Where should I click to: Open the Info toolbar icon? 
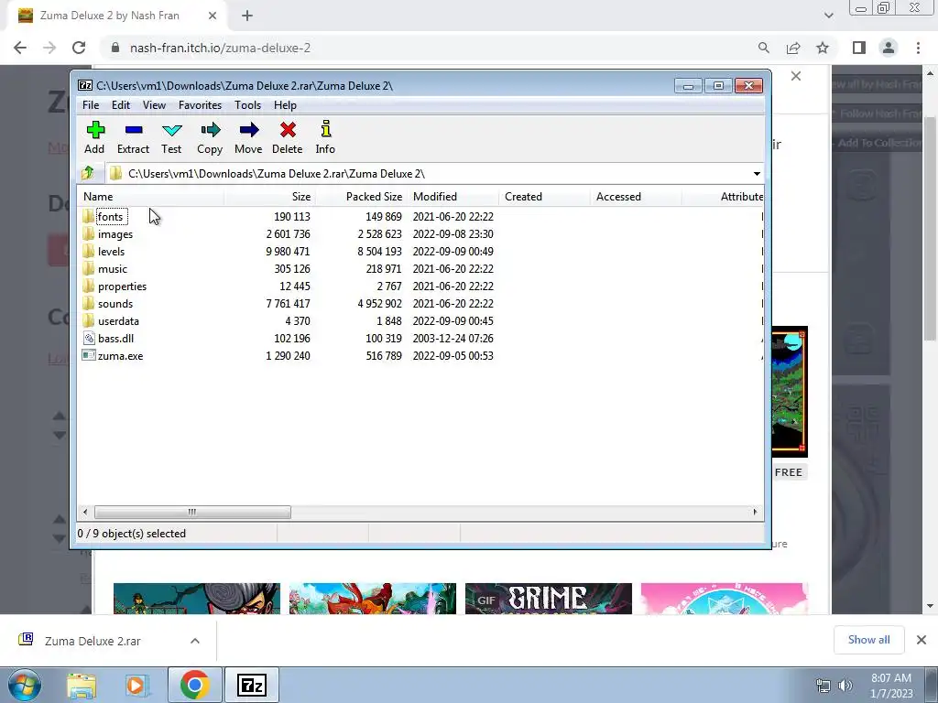pyautogui.click(x=325, y=129)
